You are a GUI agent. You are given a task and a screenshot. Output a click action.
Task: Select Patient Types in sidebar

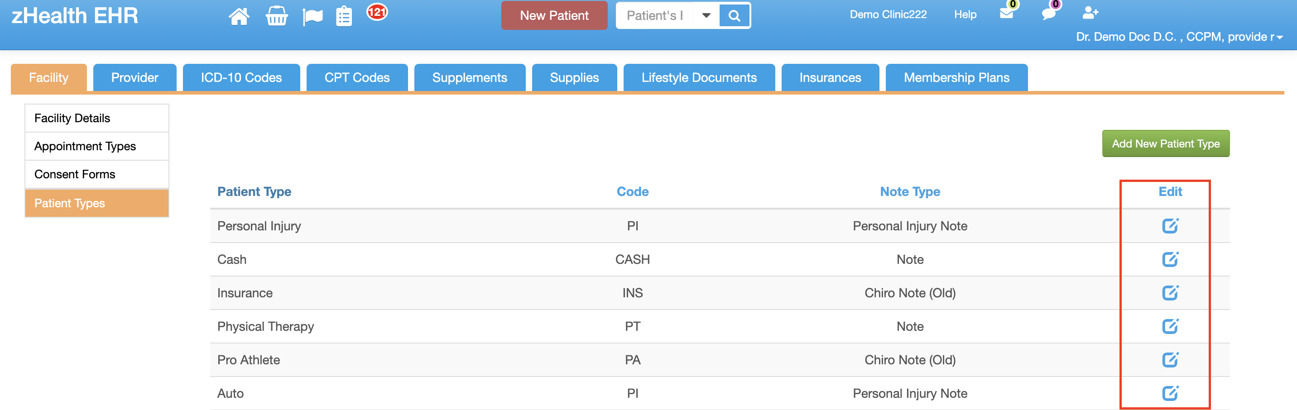pyautogui.click(x=96, y=203)
